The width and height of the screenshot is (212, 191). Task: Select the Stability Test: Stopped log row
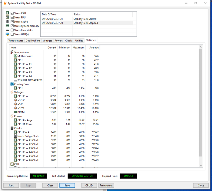point(87,23)
